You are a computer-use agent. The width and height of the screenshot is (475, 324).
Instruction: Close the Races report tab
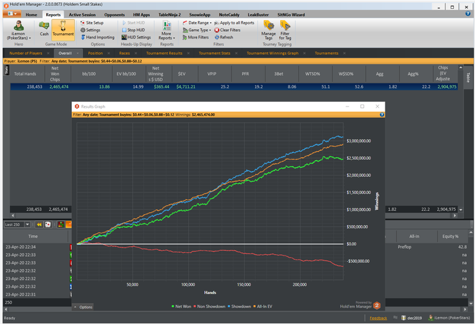pyautogui.click(x=136, y=54)
